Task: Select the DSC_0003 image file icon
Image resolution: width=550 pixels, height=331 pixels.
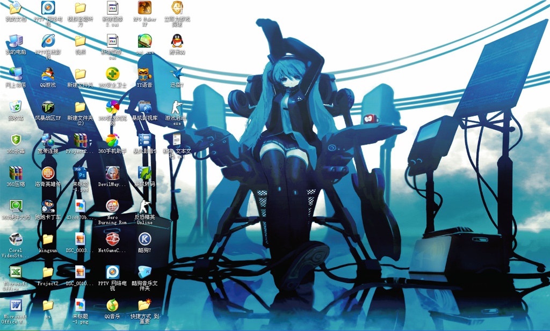Action: 81,239
